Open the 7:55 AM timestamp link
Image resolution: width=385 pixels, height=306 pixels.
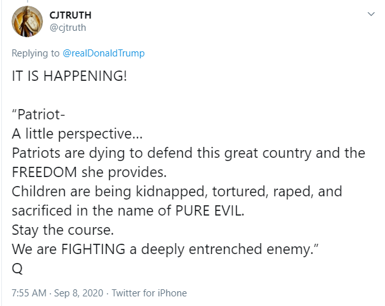coord(29,293)
